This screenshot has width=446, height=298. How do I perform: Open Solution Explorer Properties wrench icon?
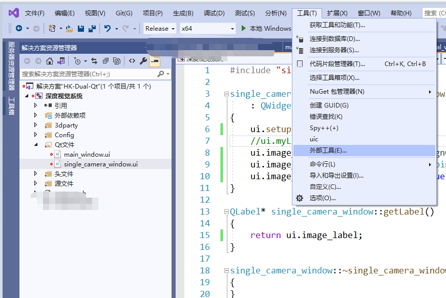[x=144, y=60]
